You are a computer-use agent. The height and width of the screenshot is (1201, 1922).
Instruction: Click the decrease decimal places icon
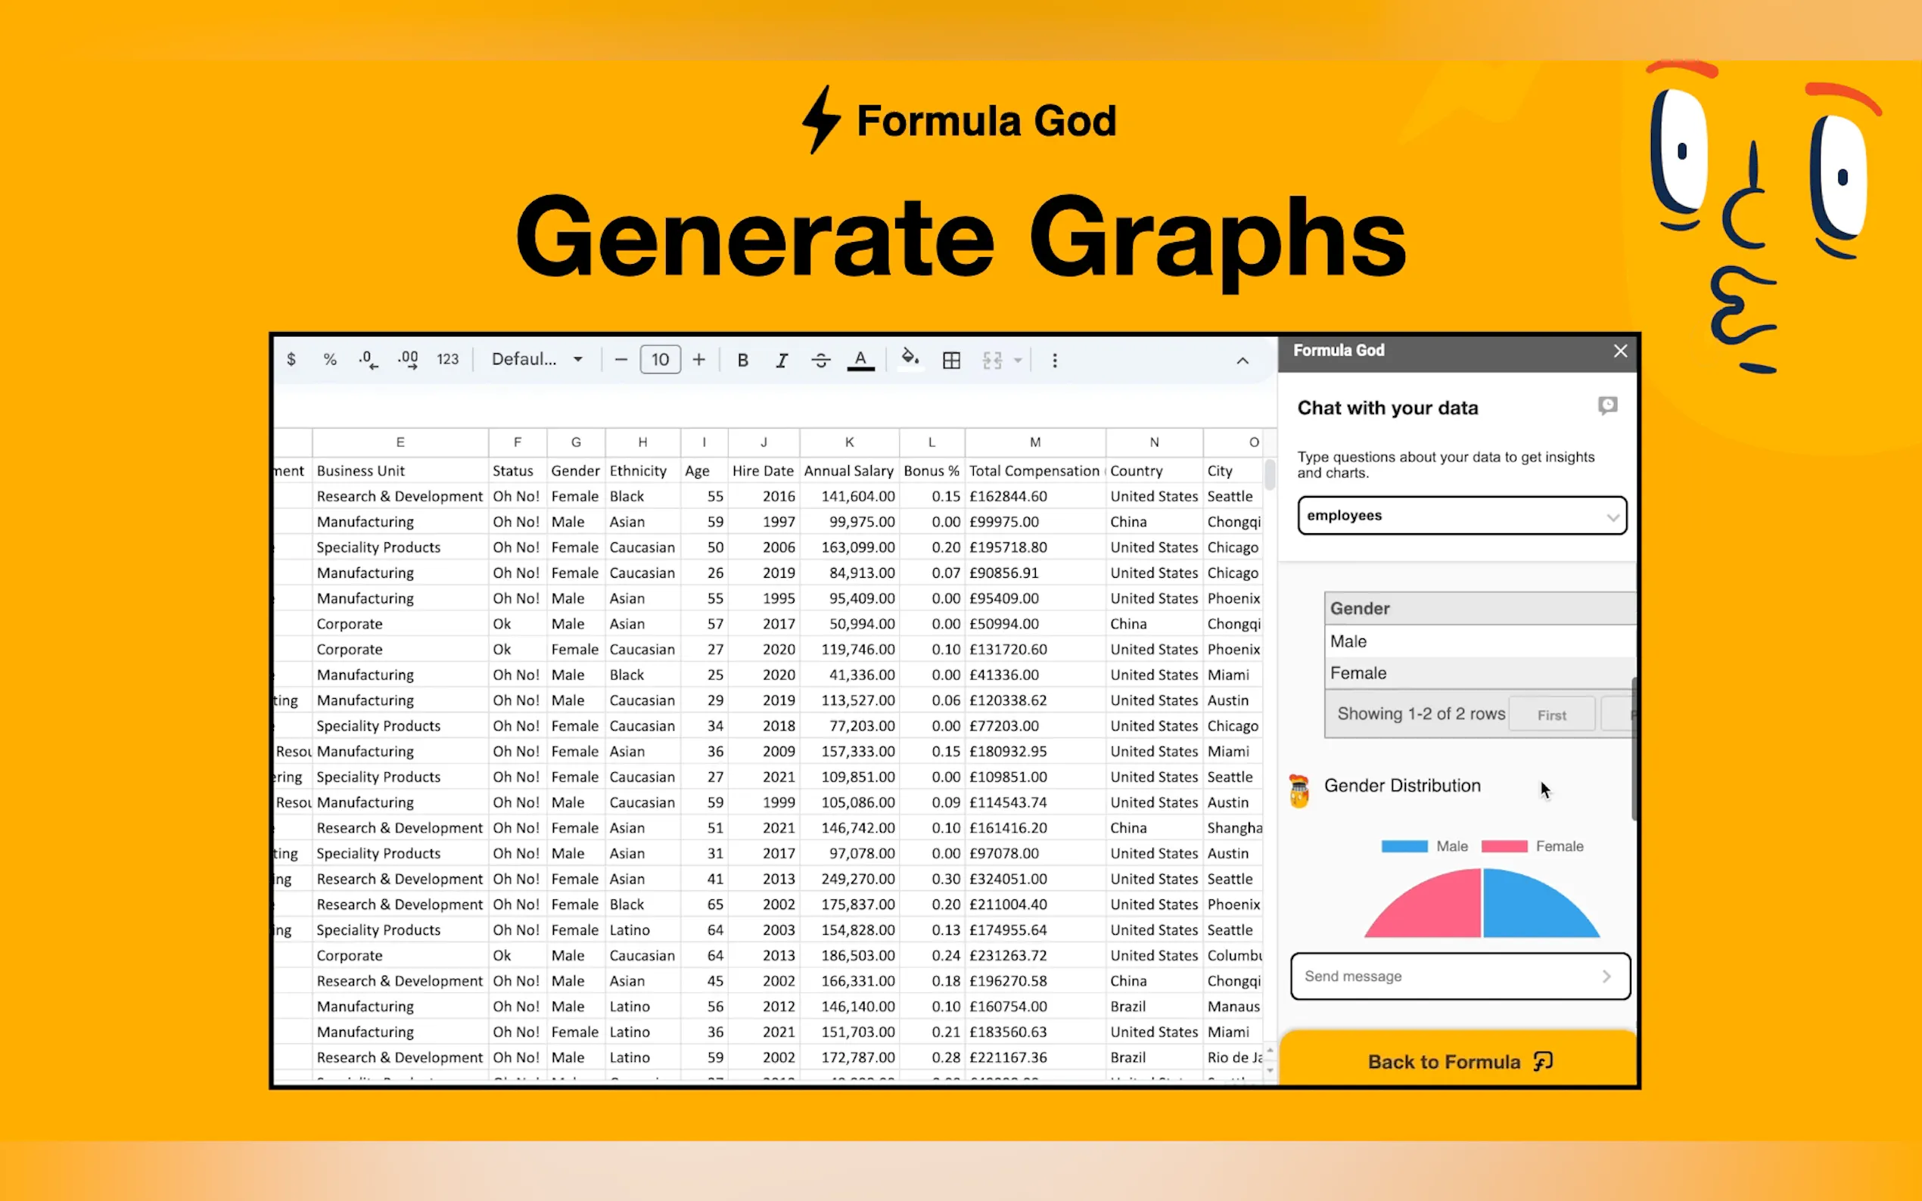(x=368, y=359)
